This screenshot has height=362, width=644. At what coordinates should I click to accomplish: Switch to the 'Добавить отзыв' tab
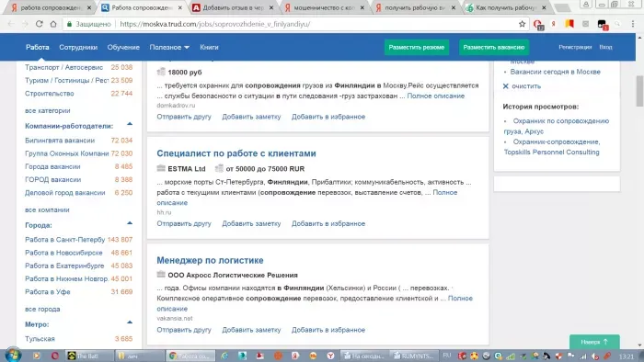234,7
